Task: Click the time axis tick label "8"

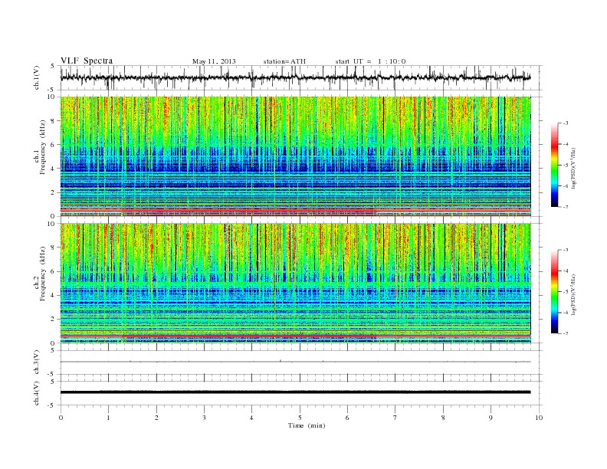Action: point(443,418)
